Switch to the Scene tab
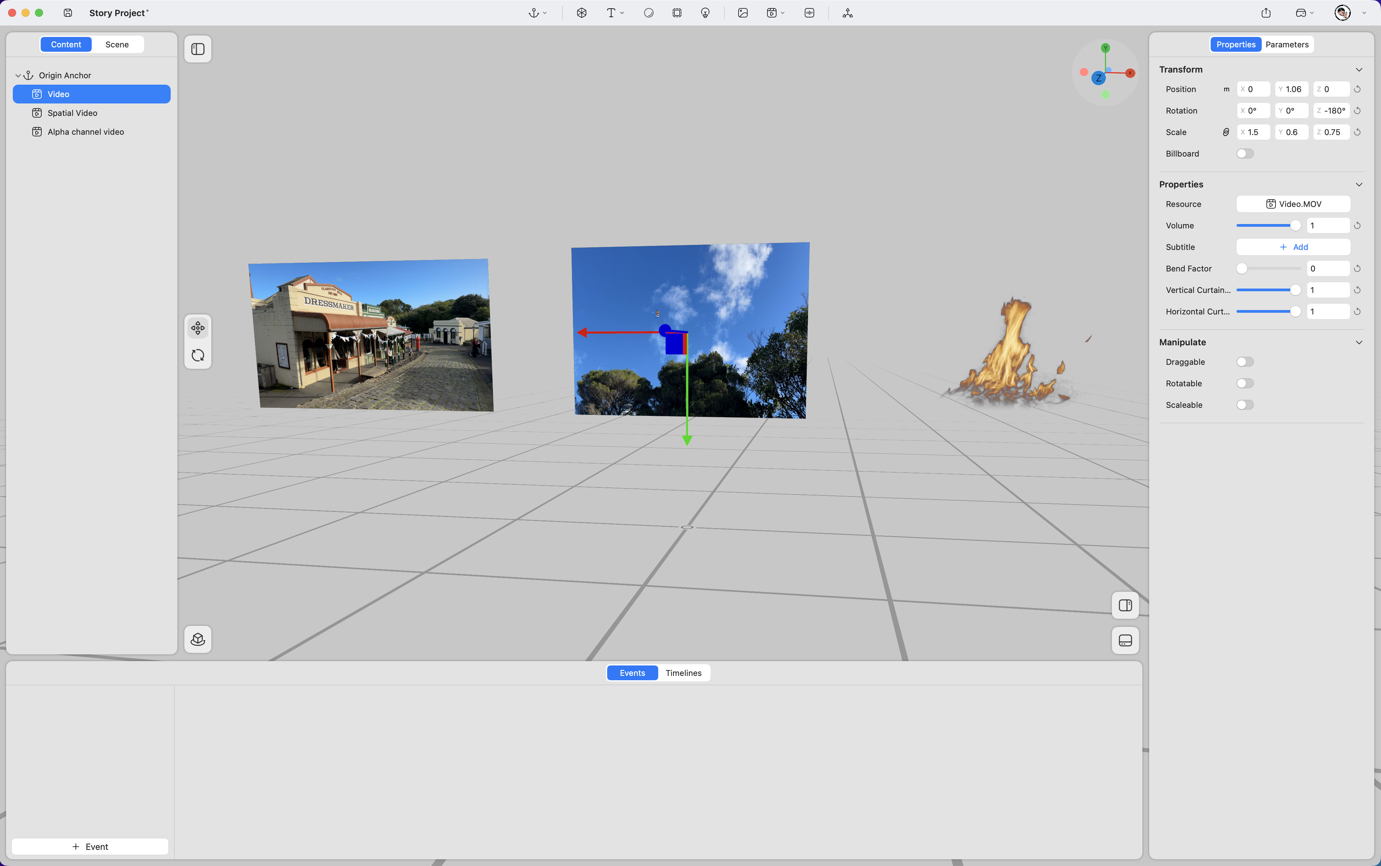The image size is (1381, 866). click(x=117, y=45)
